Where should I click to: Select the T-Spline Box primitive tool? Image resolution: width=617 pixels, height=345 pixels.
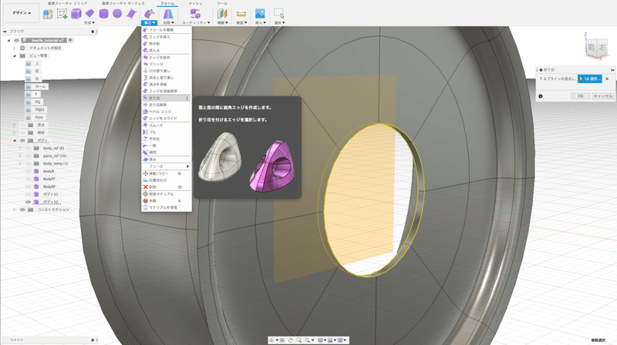pos(76,14)
